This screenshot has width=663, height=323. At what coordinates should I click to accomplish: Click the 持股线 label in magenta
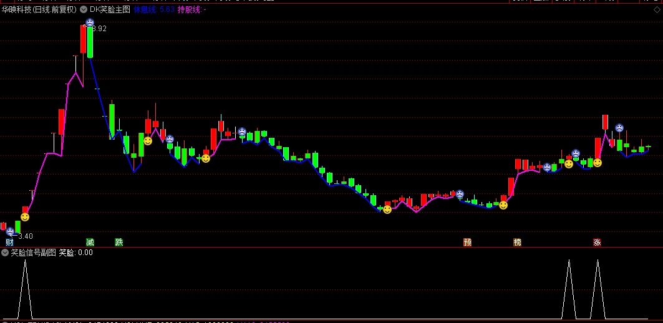click(192, 10)
